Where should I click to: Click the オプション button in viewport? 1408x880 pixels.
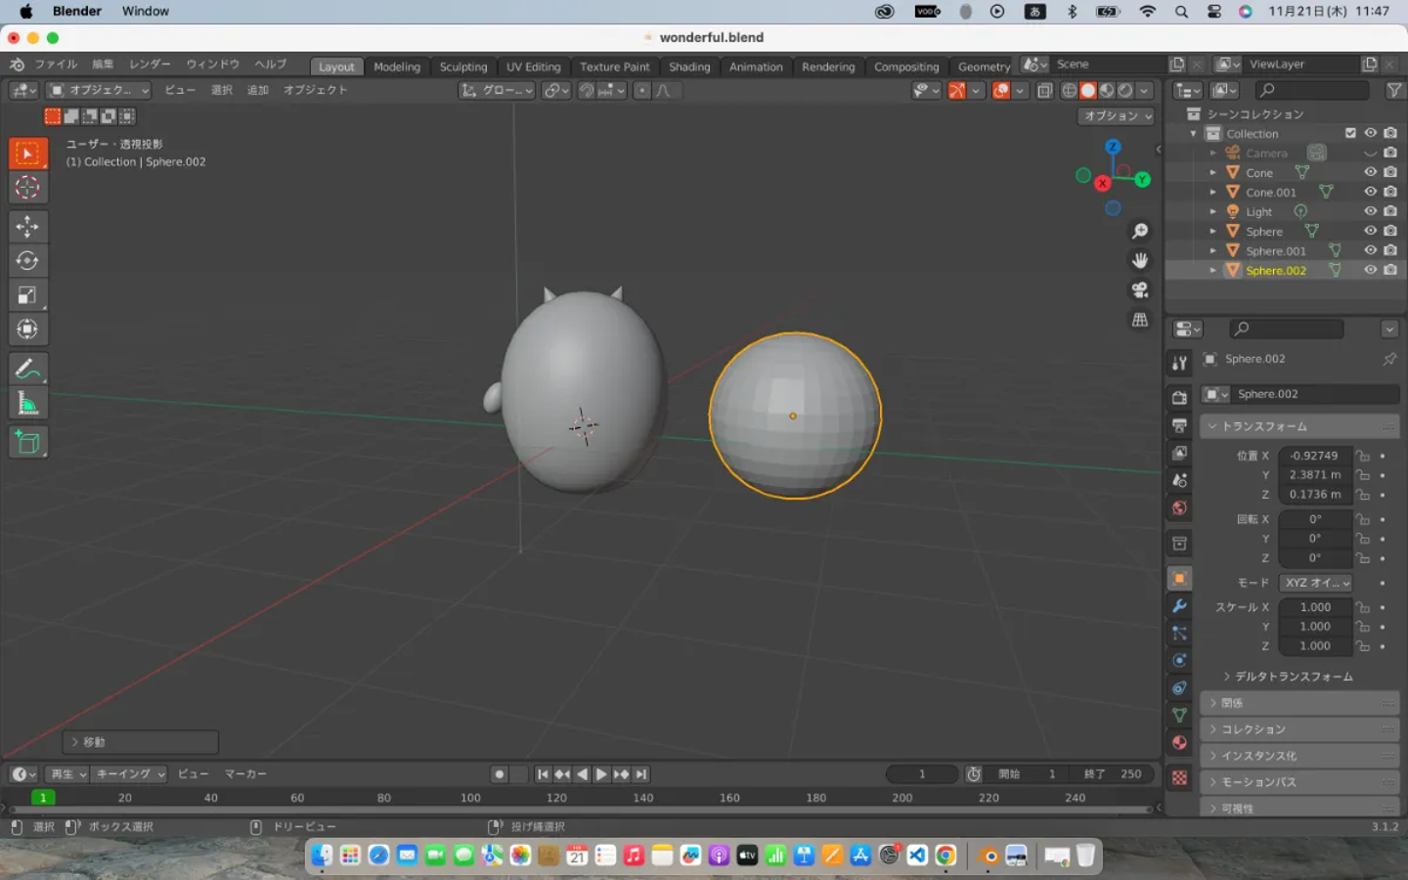pyautogui.click(x=1117, y=115)
